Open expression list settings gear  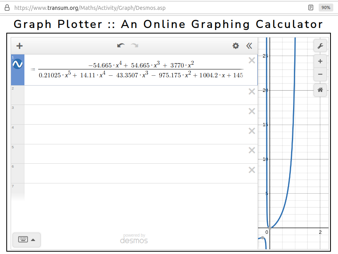(236, 46)
